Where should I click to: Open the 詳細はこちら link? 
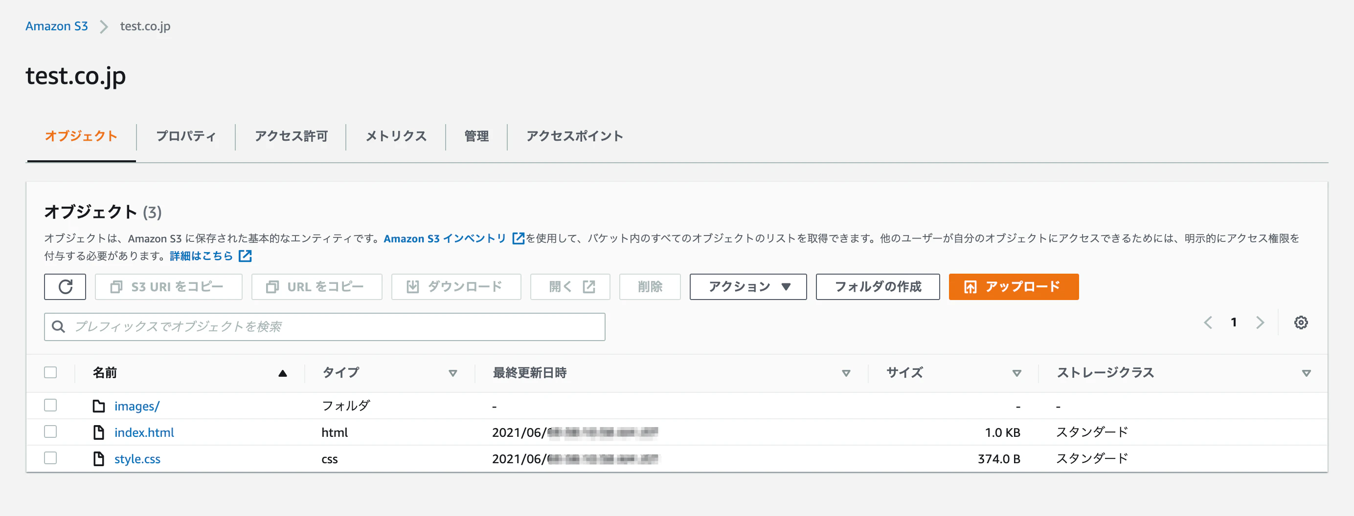click(x=202, y=256)
